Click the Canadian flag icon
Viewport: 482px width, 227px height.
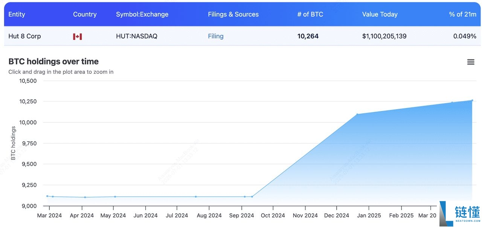[77, 36]
